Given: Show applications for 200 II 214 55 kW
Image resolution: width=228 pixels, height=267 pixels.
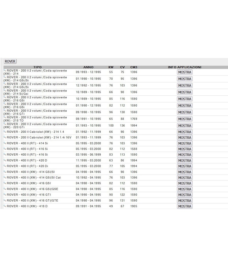Looking at the screenshot, I should click(x=185, y=72).
